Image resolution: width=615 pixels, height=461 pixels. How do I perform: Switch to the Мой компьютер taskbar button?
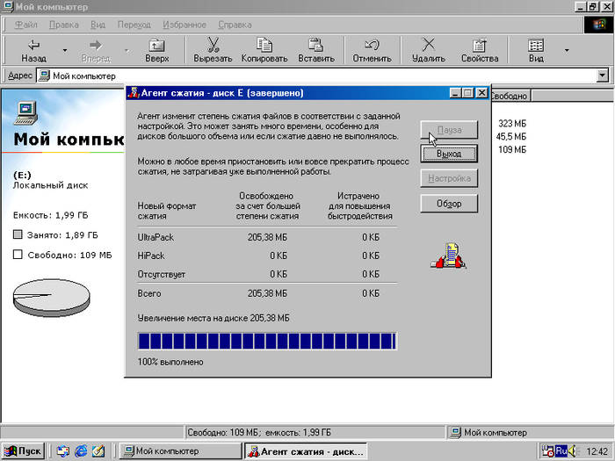tap(179, 451)
